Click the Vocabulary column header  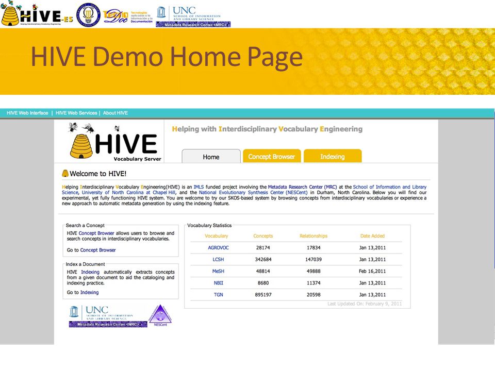coord(216,236)
